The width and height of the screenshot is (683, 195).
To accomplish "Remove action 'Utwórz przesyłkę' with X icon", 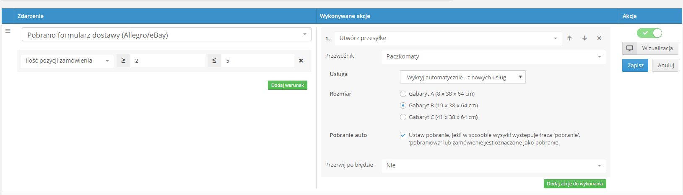I will pos(599,38).
